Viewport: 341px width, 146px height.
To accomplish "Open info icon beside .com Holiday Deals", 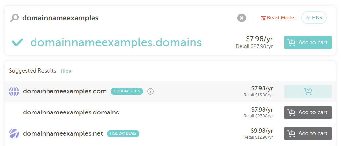I will (150, 91).
